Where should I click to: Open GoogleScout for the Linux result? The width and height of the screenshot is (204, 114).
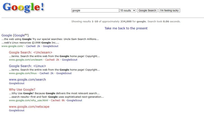pyautogui.click(x=64, y=73)
